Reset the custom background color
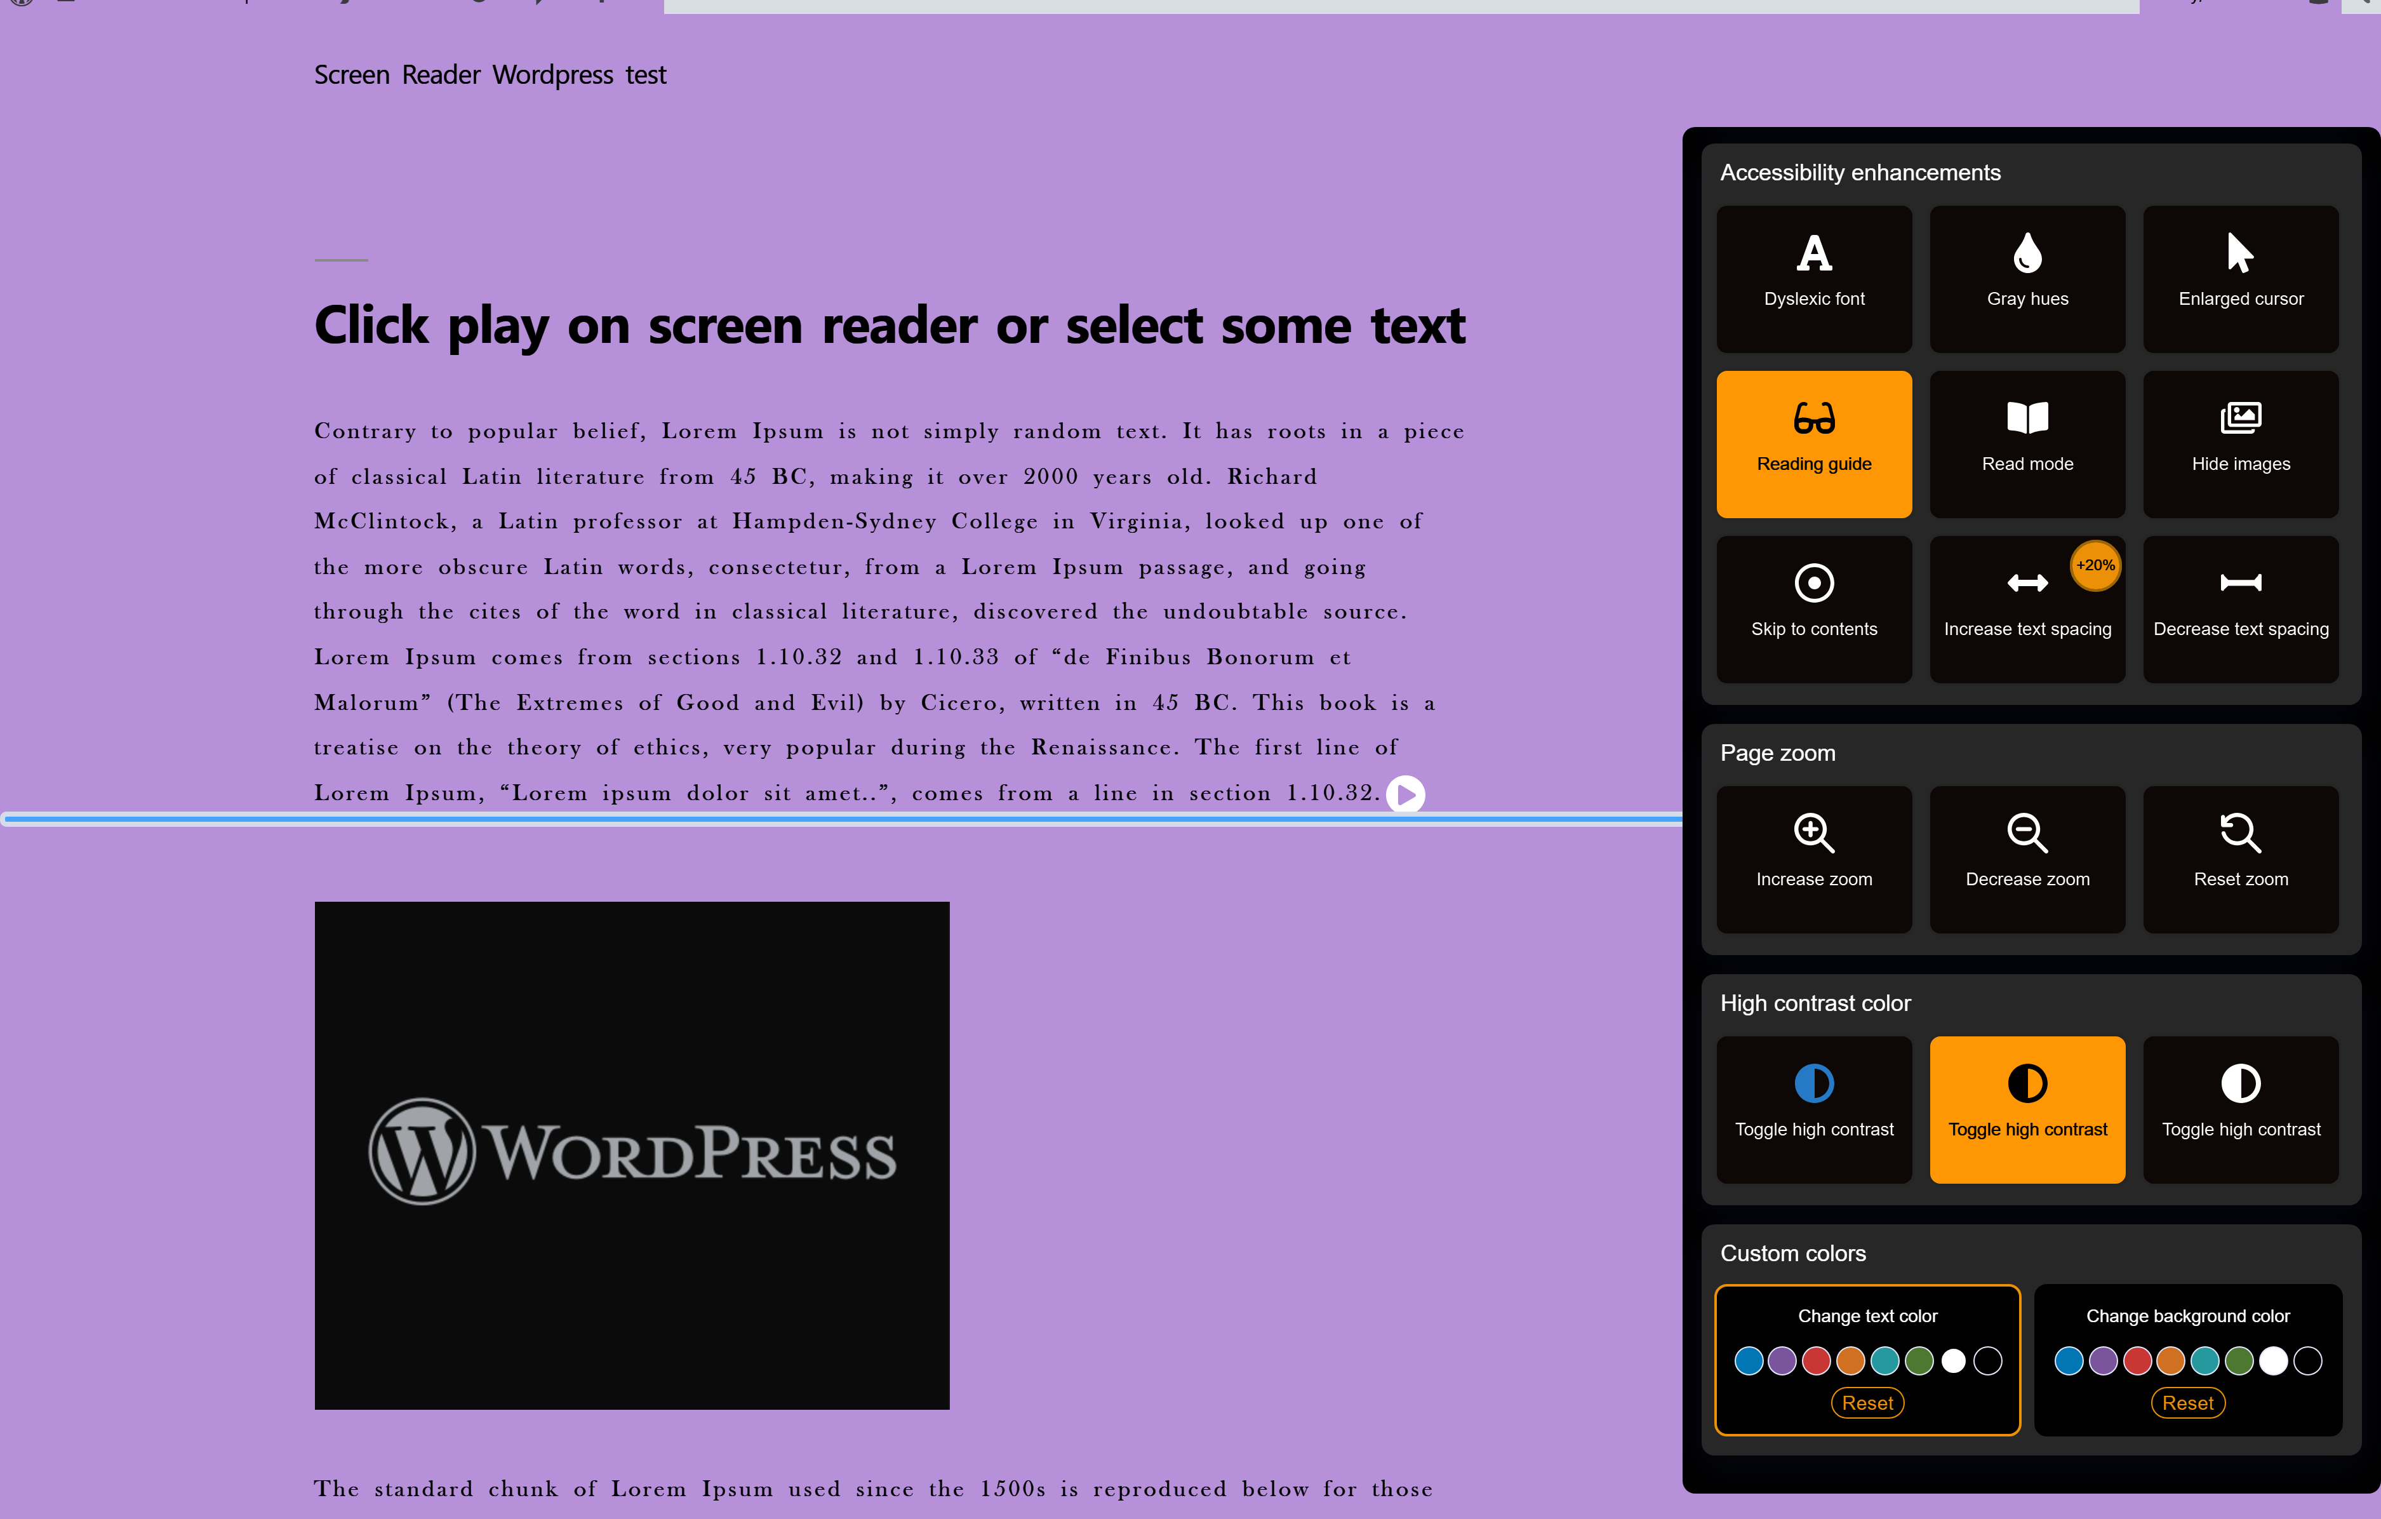The width and height of the screenshot is (2381, 1519). pyautogui.click(x=2188, y=1402)
